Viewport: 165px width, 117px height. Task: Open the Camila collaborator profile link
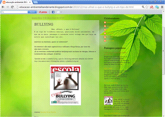click(x=111, y=22)
